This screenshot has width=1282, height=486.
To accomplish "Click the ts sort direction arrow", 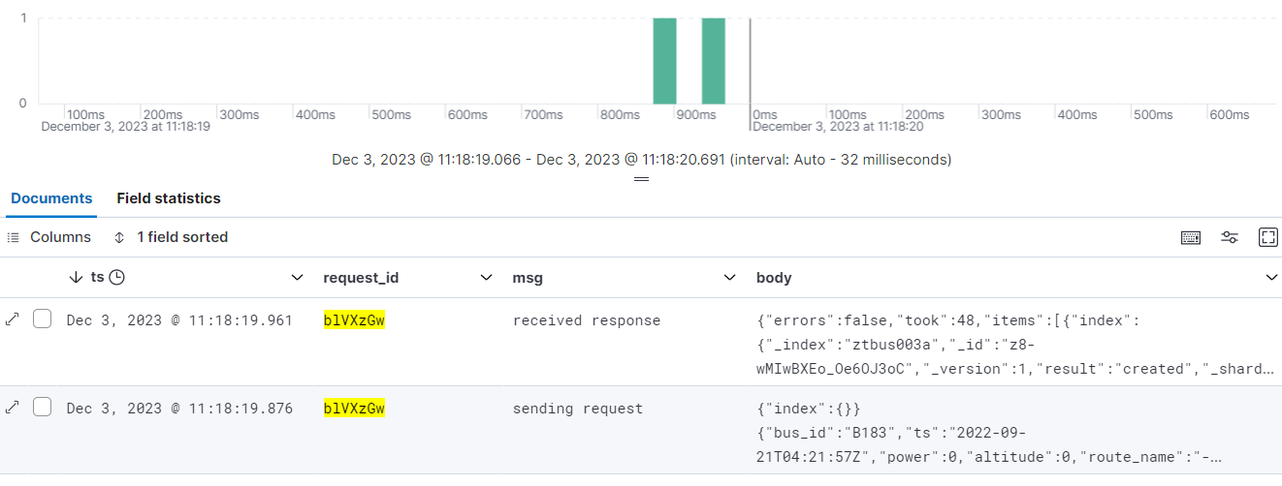I will pos(77,278).
